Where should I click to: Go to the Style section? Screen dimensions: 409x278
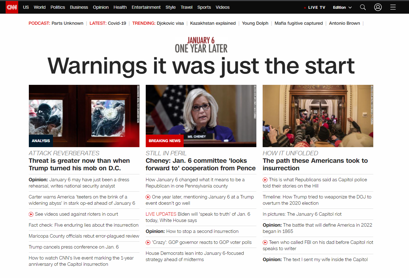click(170, 7)
